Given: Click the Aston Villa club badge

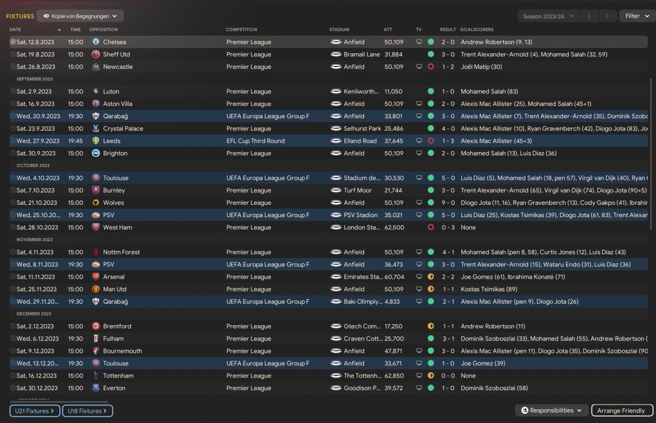Looking at the screenshot, I should 96,104.
